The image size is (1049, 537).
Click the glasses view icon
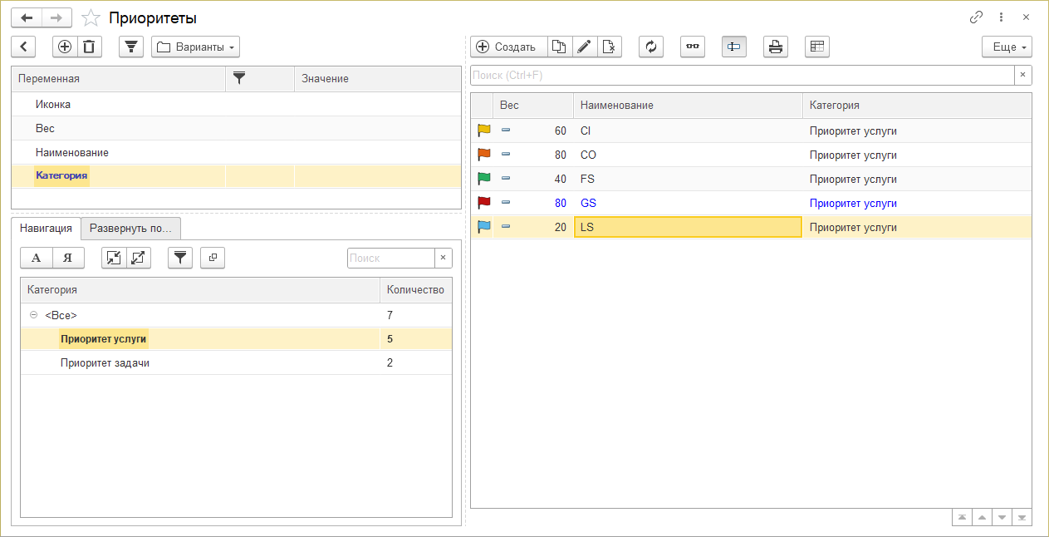click(x=693, y=47)
